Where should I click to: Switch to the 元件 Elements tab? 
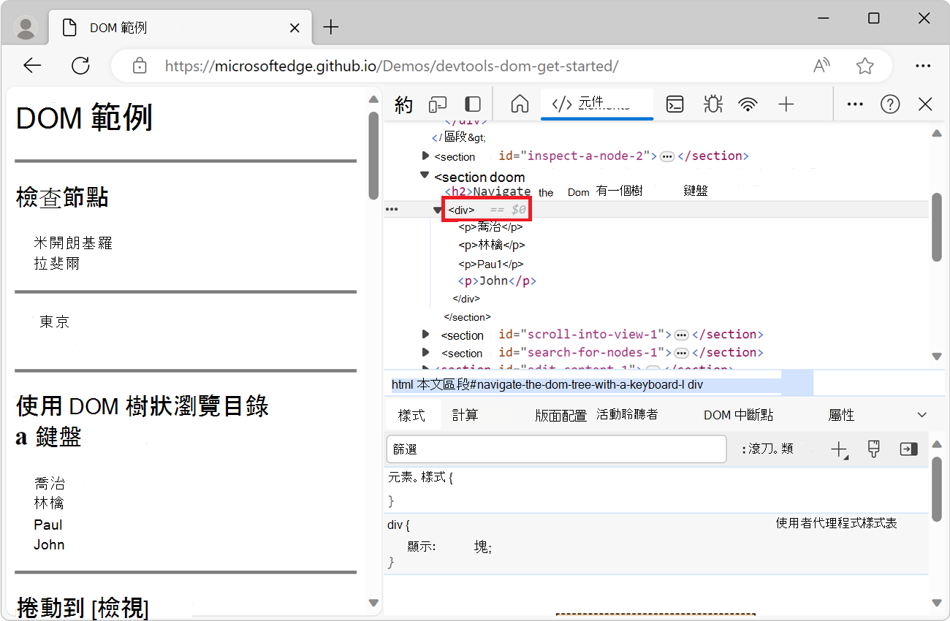pos(597,104)
